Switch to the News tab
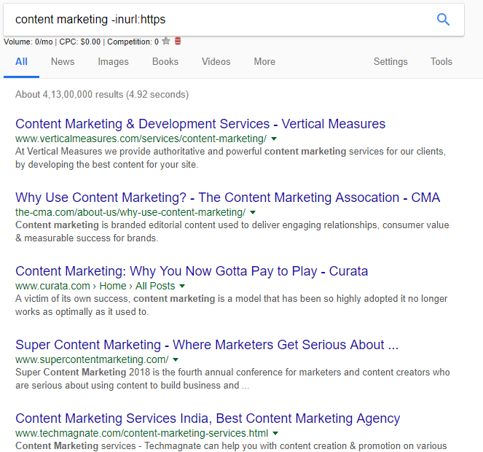 coord(63,62)
